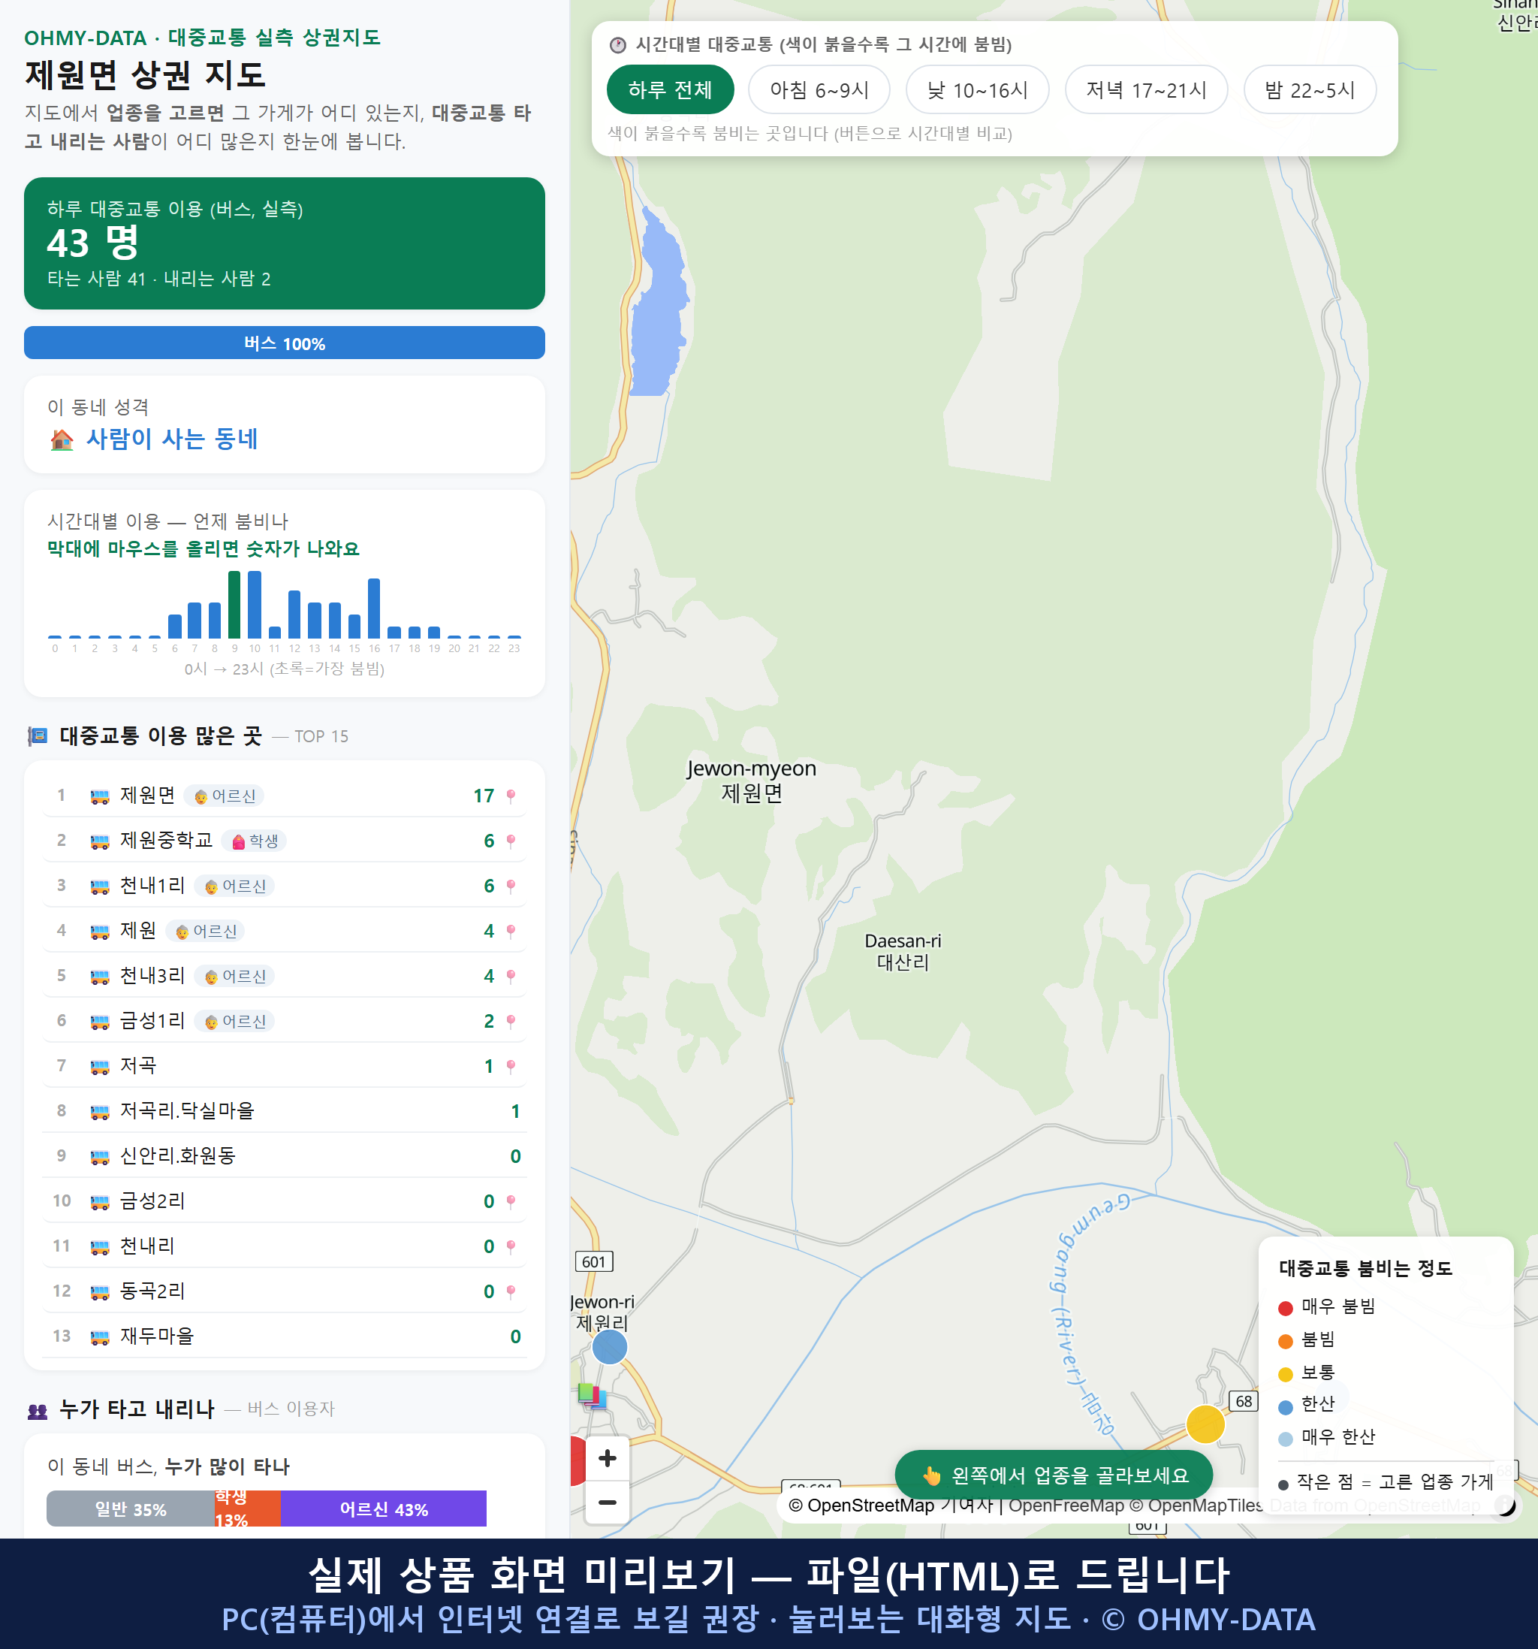This screenshot has width=1538, height=1649.
Task: Click the colored shop markers cluster below Jewon-ri
Action: [x=592, y=1395]
